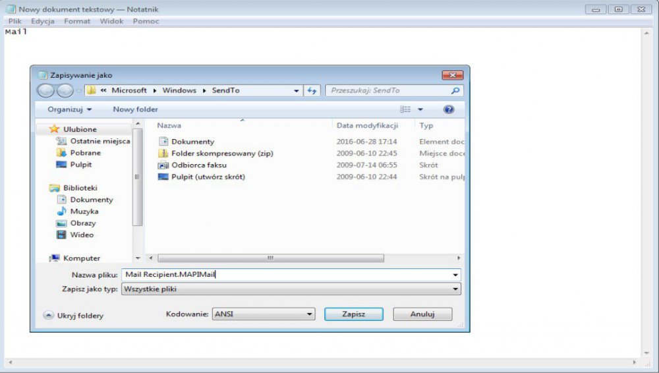Open the Organizuj dropdown menu

[69, 109]
